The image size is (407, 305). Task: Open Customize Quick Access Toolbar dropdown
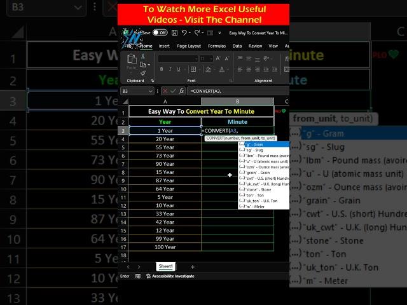[219, 32]
